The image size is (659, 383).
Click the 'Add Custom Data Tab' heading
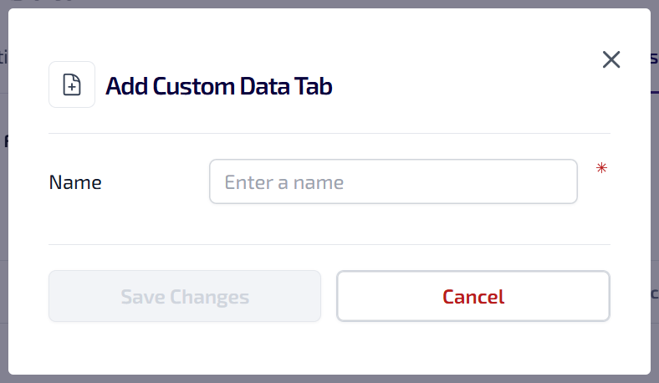[219, 85]
